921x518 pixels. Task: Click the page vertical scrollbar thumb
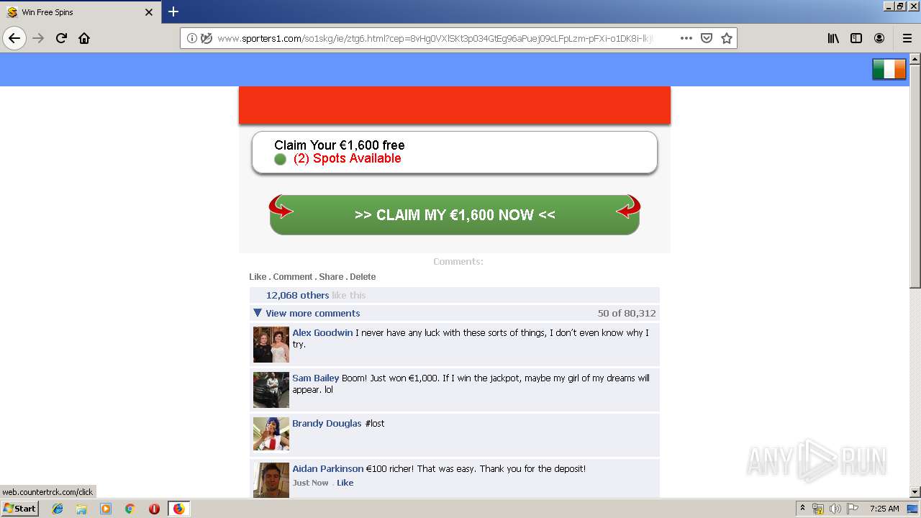pos(915,176)
